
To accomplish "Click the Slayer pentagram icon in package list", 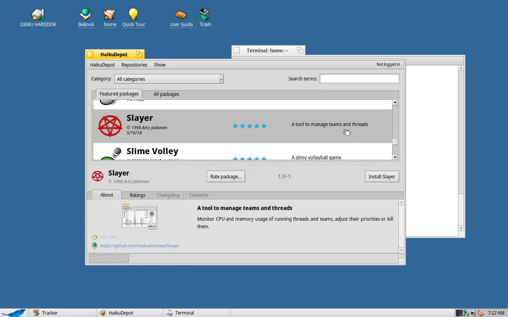I will pos(110,126).
